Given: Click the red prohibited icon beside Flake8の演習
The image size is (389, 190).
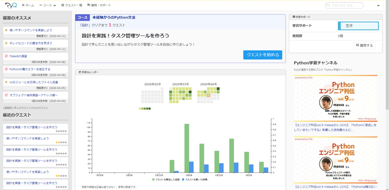Looking at the screenshot, I should (6, 56).
